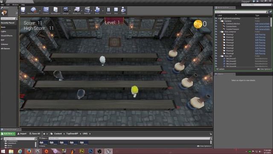Select the Volumes category
This screenshot has width=273, height=154.
[4, 44]
